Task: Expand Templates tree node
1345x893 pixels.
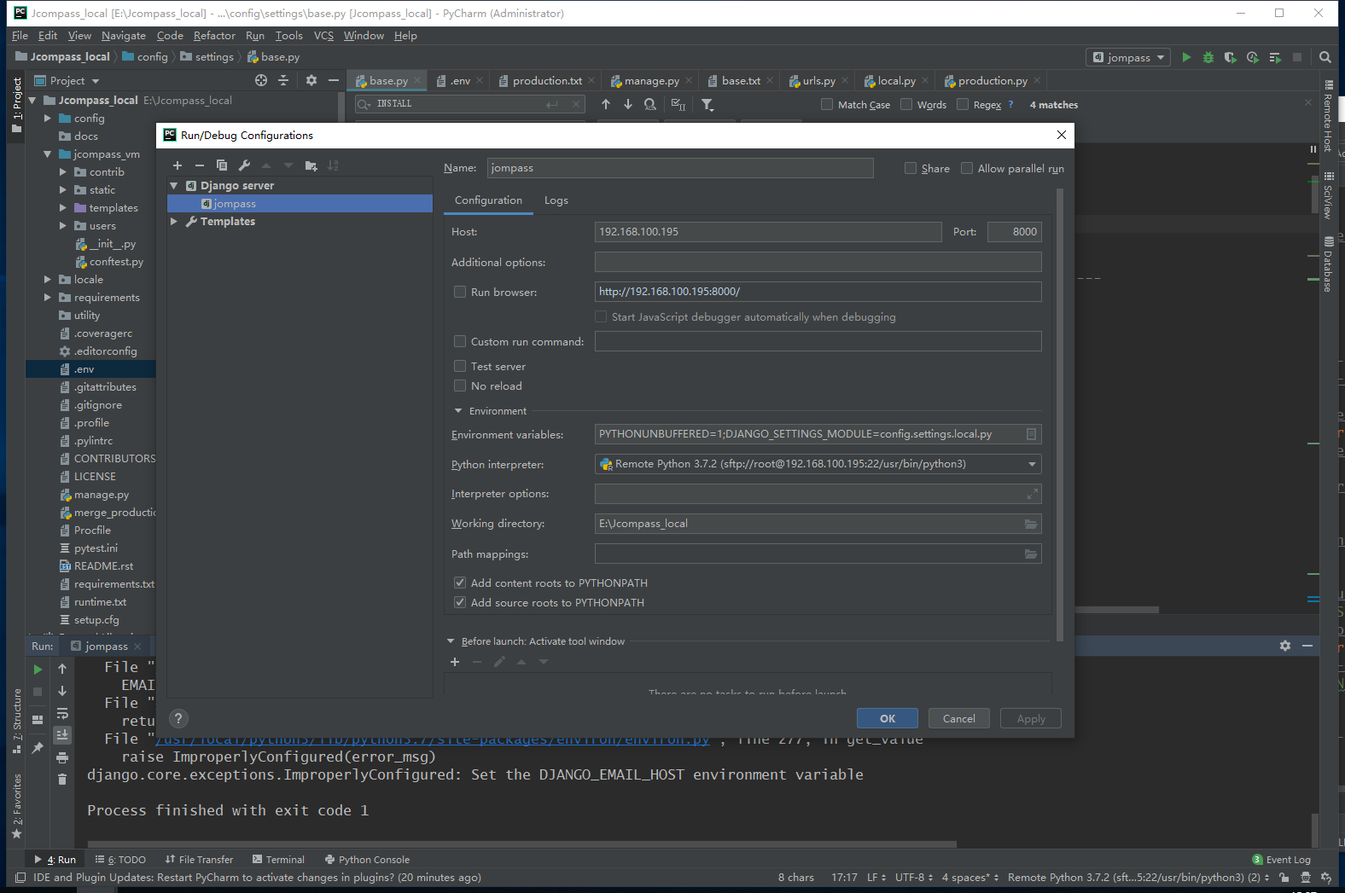Action: tap(174, 221)
